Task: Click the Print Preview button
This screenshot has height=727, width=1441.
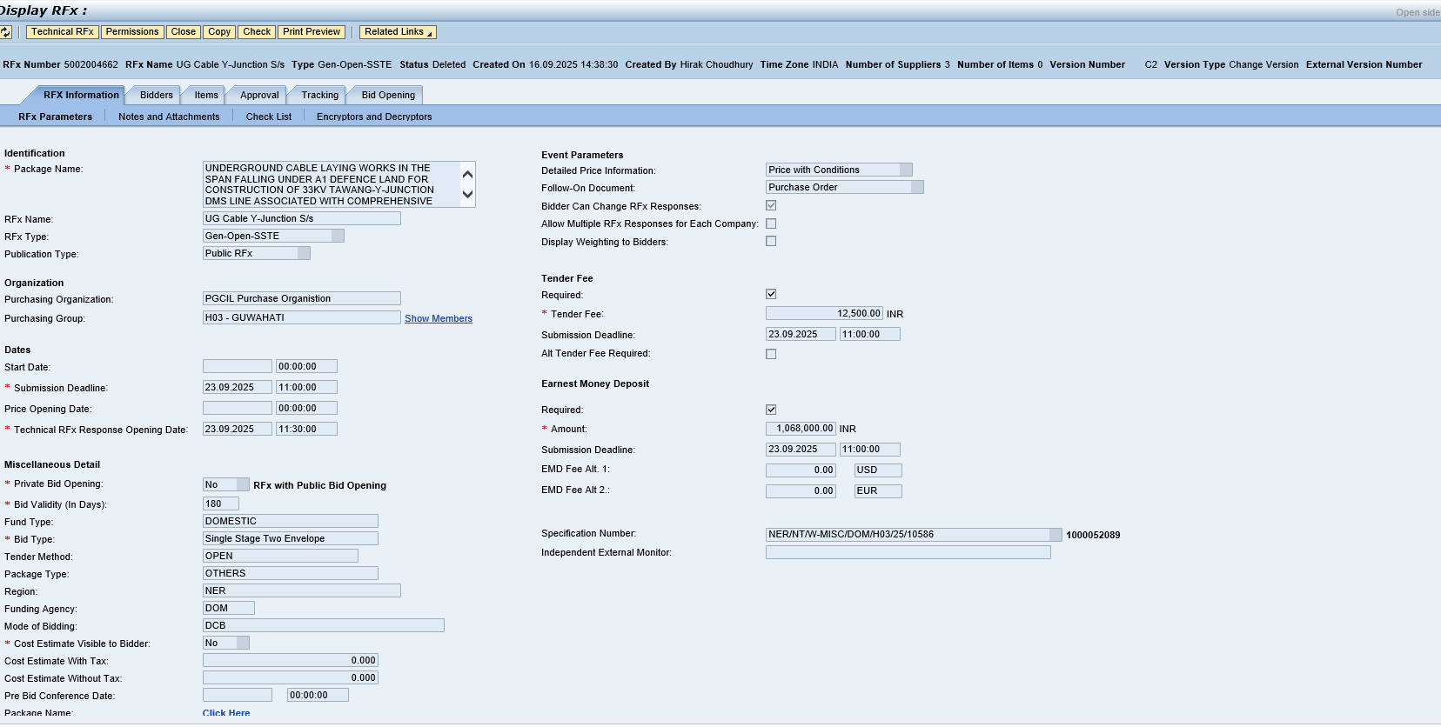Action: pyautogui.click(x=312, y=32)
